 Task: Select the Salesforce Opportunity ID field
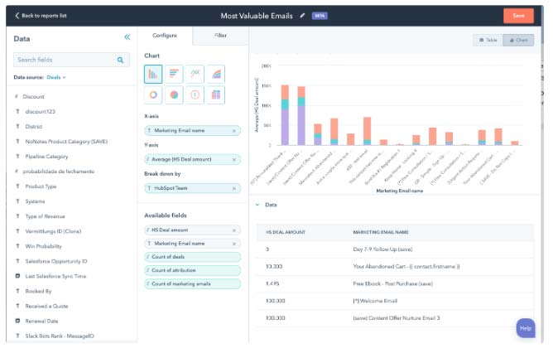coord(56,261)
